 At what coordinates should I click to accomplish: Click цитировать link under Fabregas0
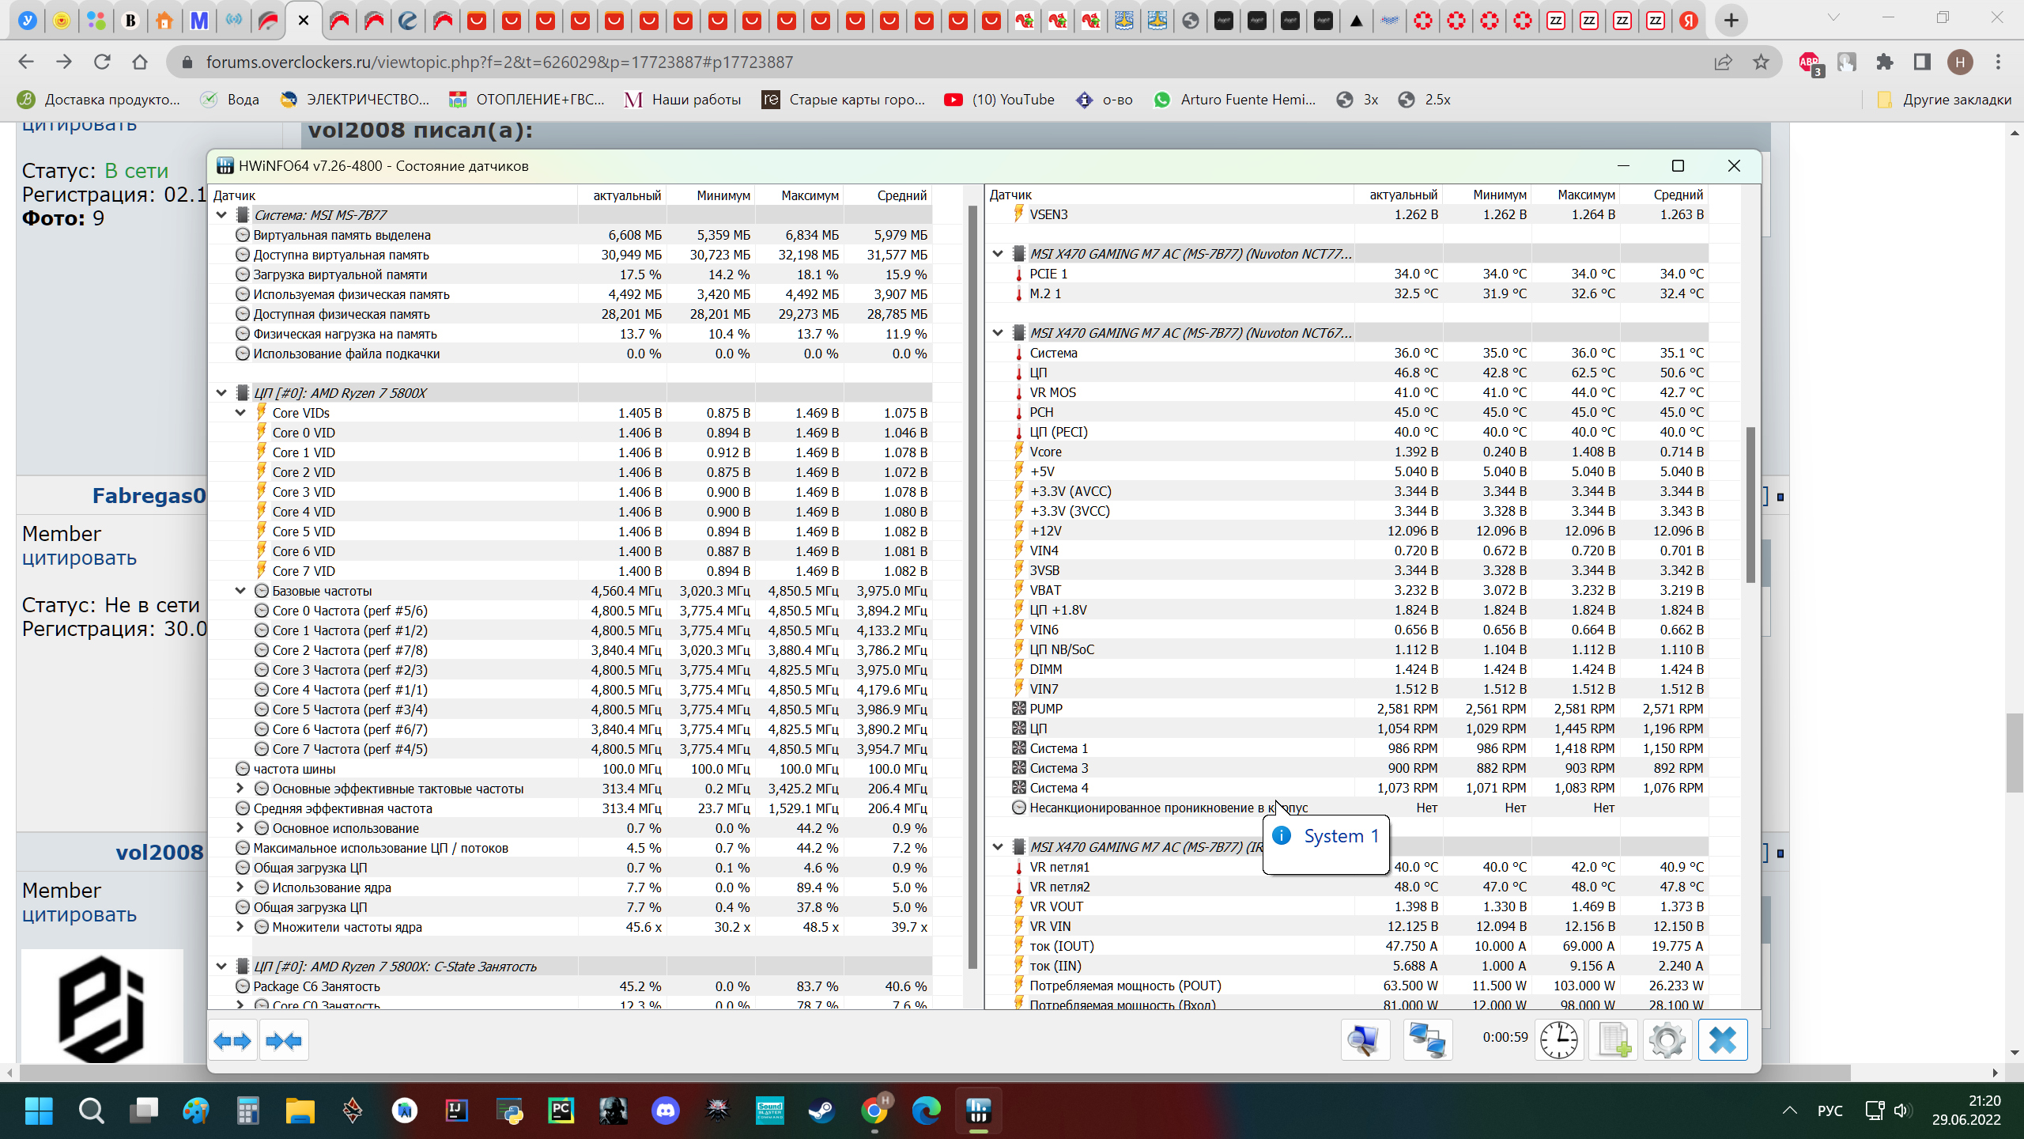pyautogui.click(x=79, y=558)
